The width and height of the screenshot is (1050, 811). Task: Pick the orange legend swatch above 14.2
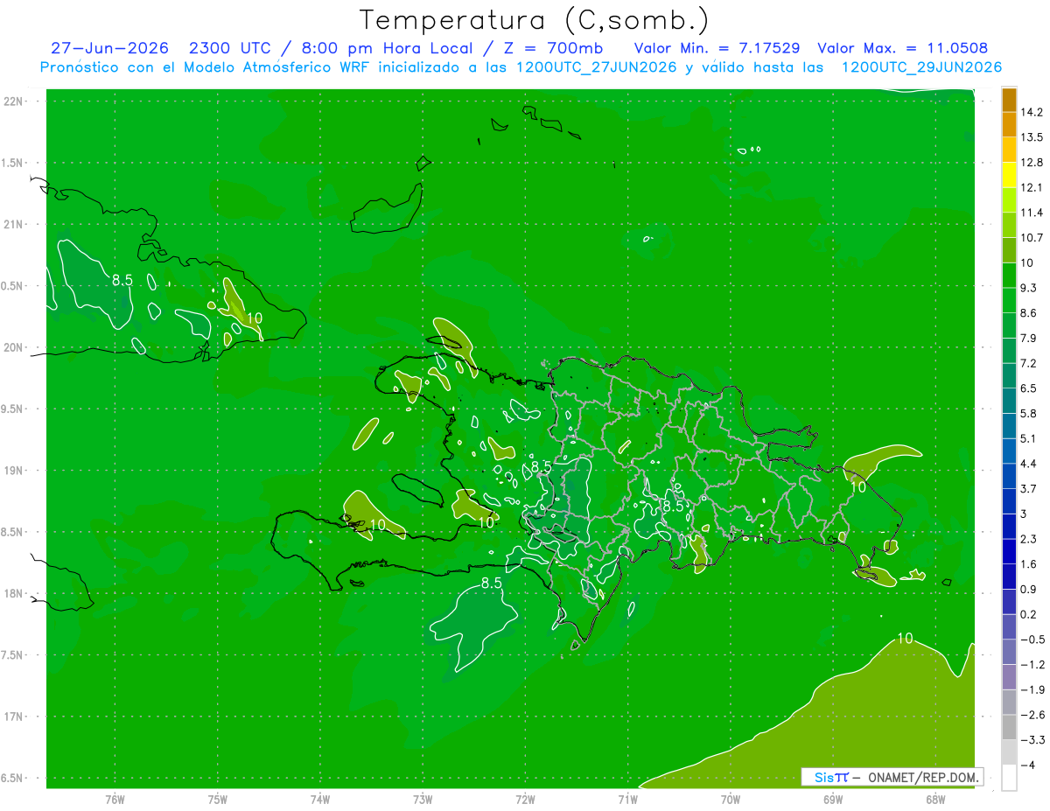tap(1009, 100)
